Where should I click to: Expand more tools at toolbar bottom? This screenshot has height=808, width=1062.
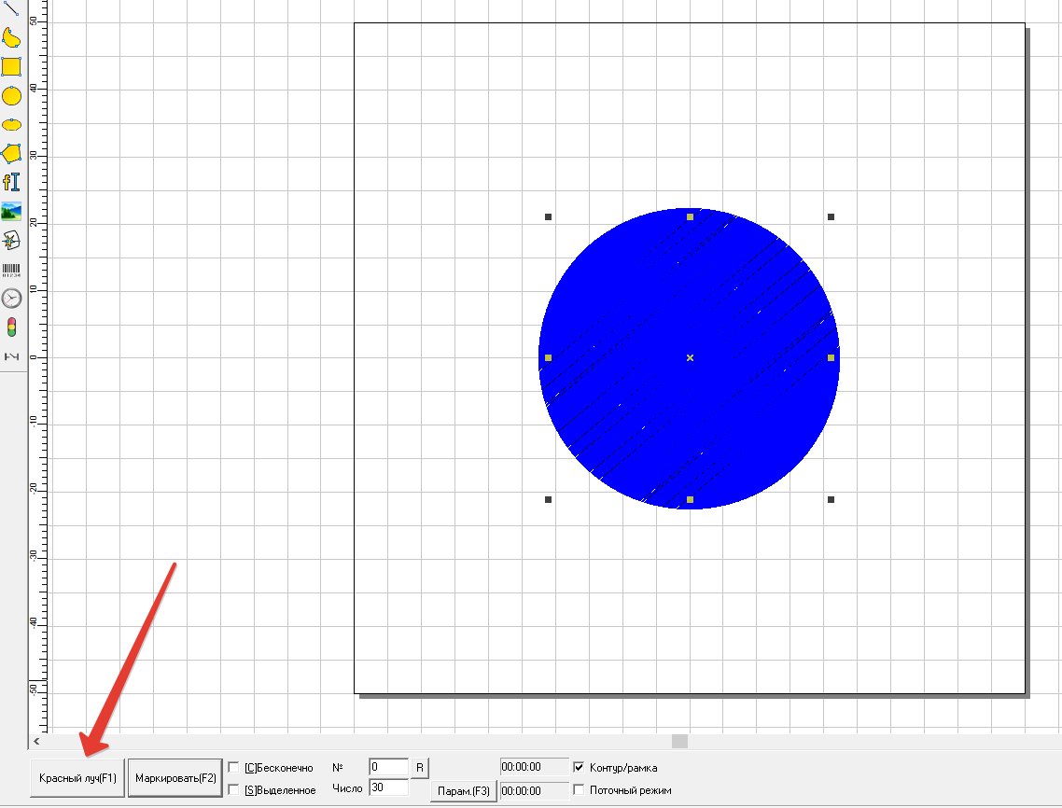(11, 356)
